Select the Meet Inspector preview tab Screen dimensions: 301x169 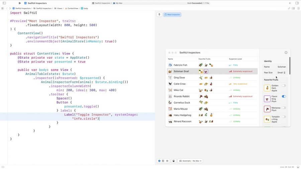(172, 15)
